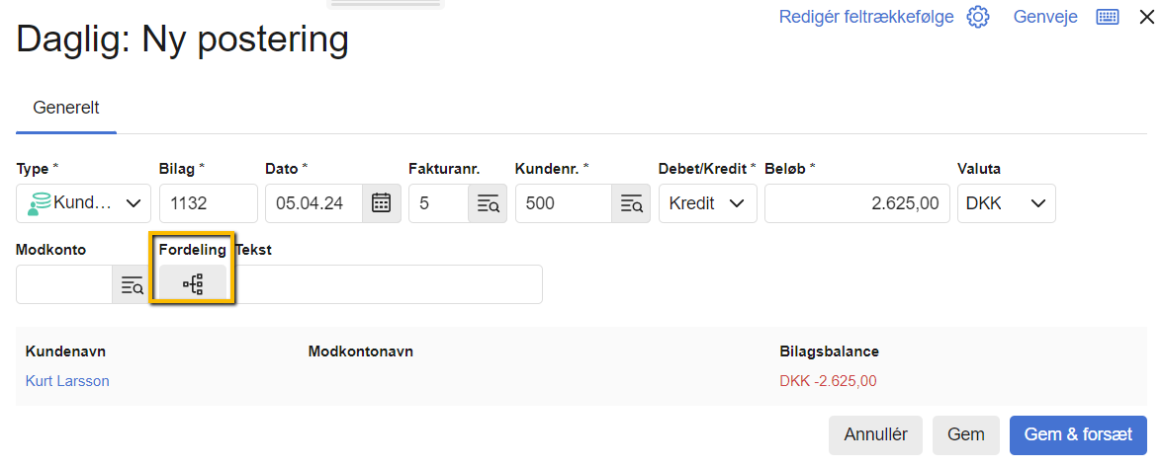Open the Redigér feltrækkefølge link
This screenshot has width=1163, height=468.
(865, 18)
